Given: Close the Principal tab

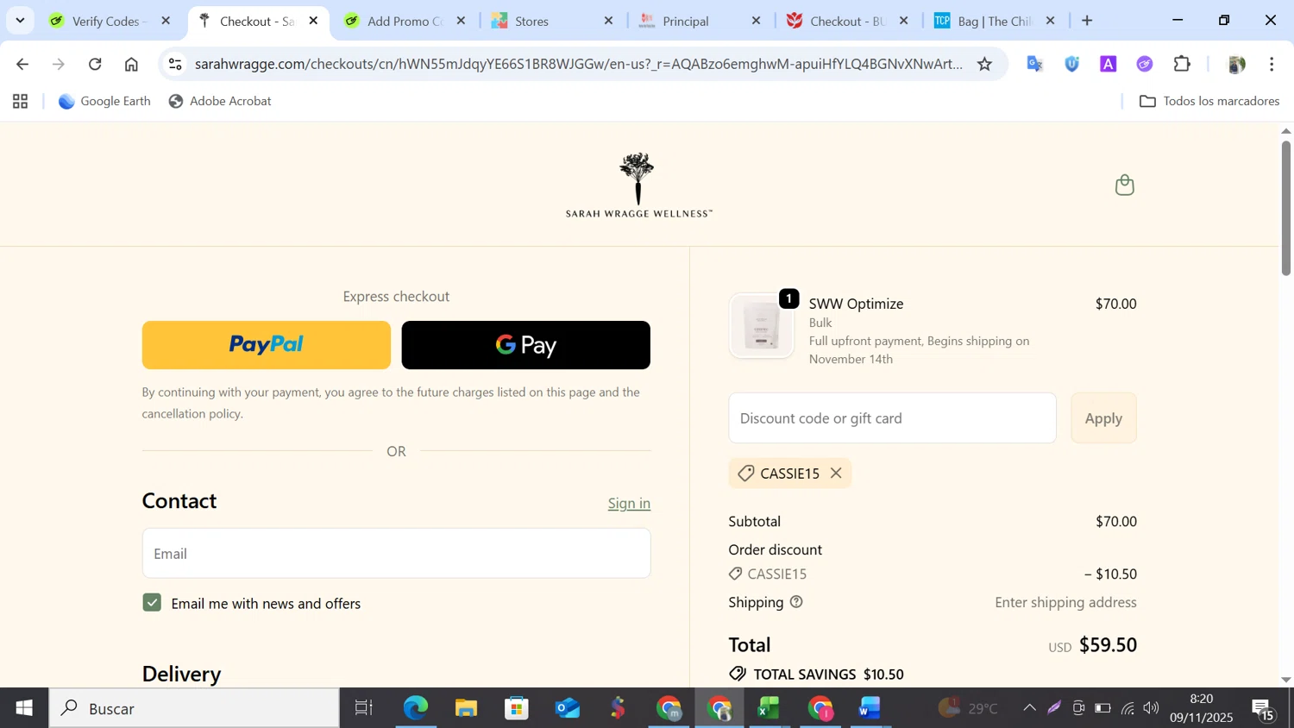Looking at the screenshot, I should coord(756,21).
